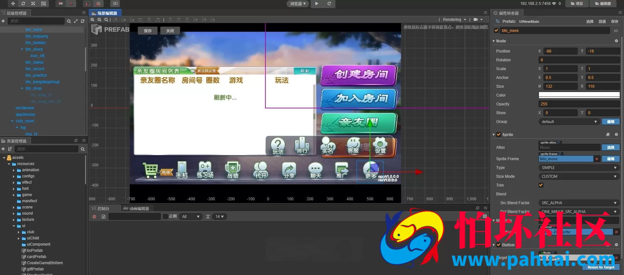
Task: Pop out the assets panel
Action: point(76,141)
